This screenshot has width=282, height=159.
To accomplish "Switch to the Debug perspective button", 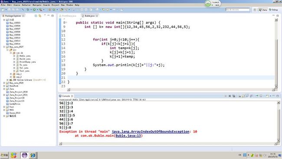I will pyautogui.click(x=273, y=10).
